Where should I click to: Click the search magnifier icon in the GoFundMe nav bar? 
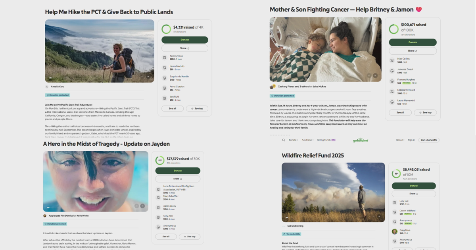pos(283,140)
